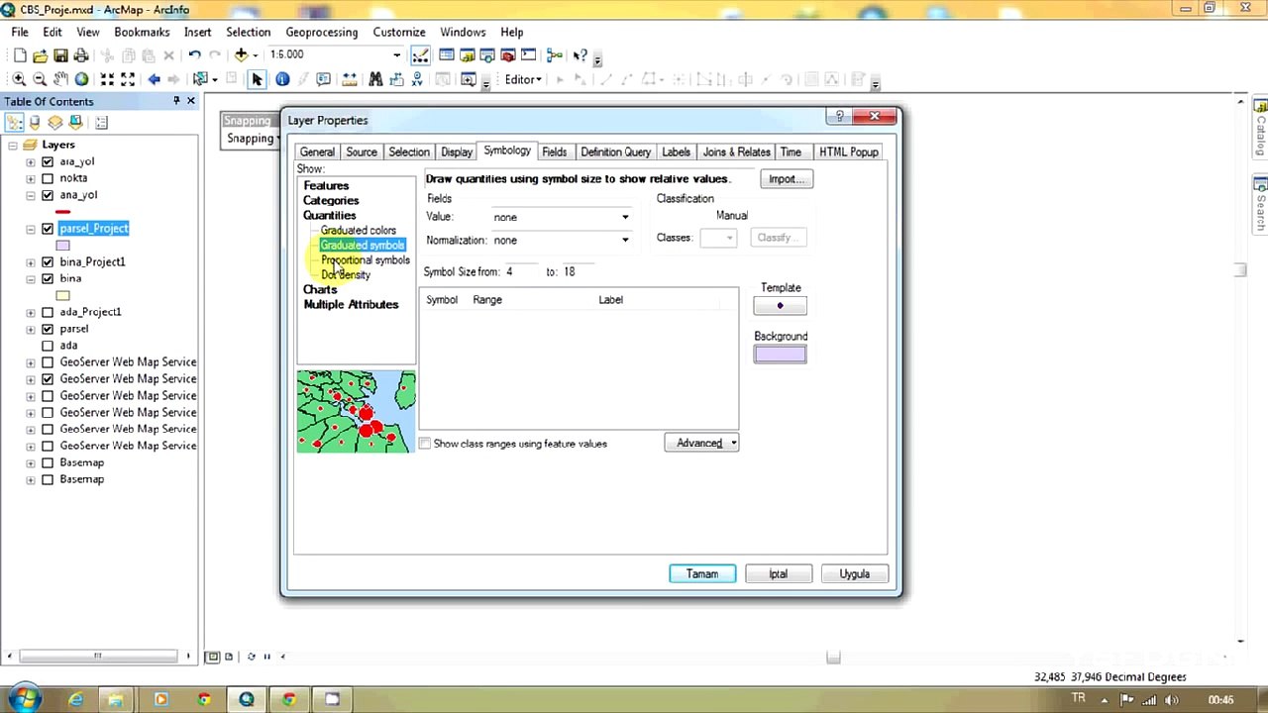
Task: Select the Identify tool in the toolbar
Action: [282, 79]
